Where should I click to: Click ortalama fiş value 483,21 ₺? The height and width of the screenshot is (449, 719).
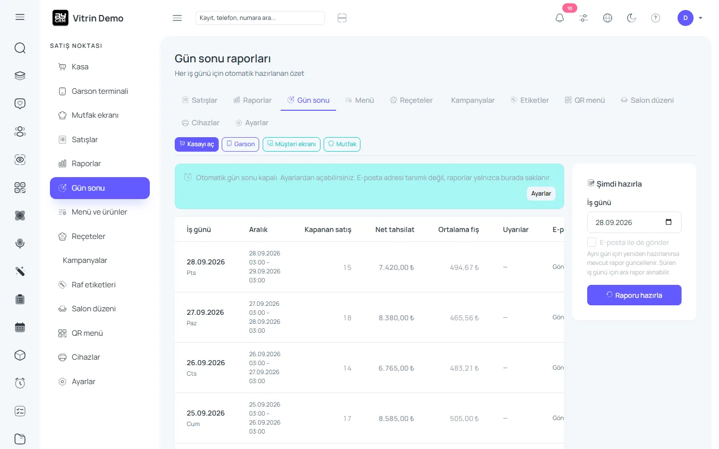point(464,368)
